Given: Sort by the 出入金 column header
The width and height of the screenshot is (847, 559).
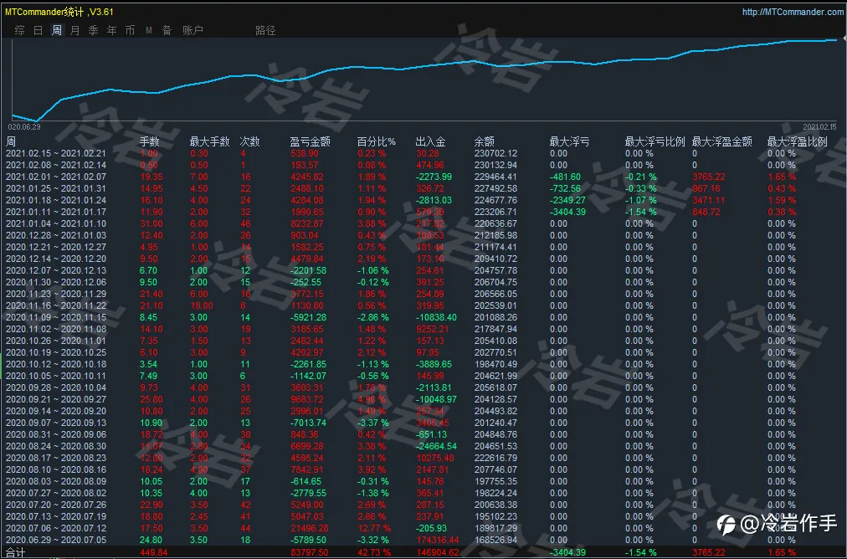Looking at the screenshot, I should [x=430, y=141].
